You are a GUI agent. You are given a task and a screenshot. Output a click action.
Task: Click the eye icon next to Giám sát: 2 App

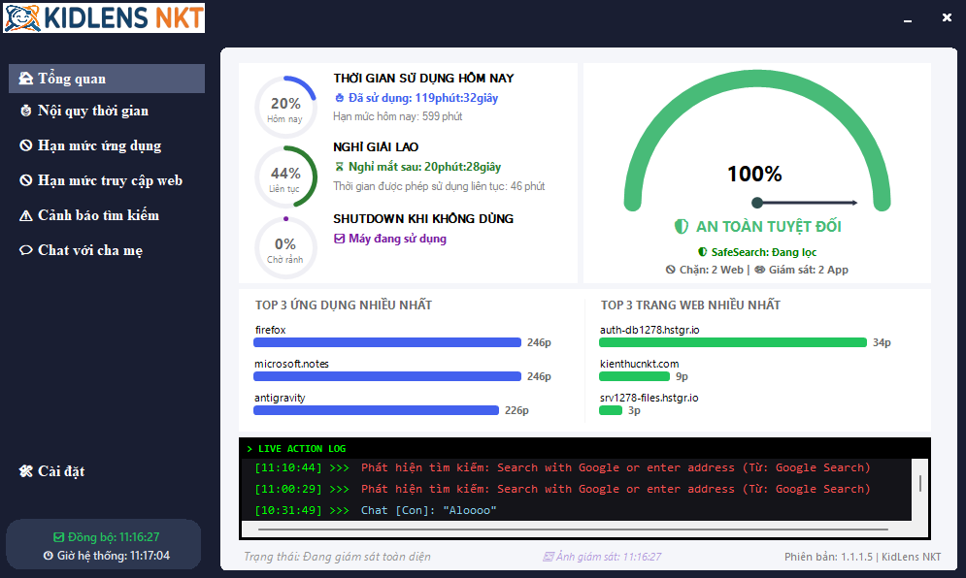(x=759, y=270)
